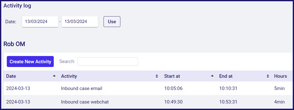The height and width of the screenshot is (110, 294).
Task: Click Create New Activity button
Action: point(30,61)
